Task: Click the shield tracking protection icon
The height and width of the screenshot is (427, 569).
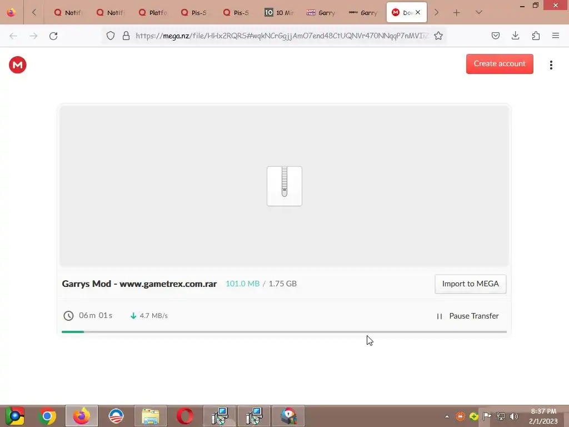Action: click(x=111, y=36)
